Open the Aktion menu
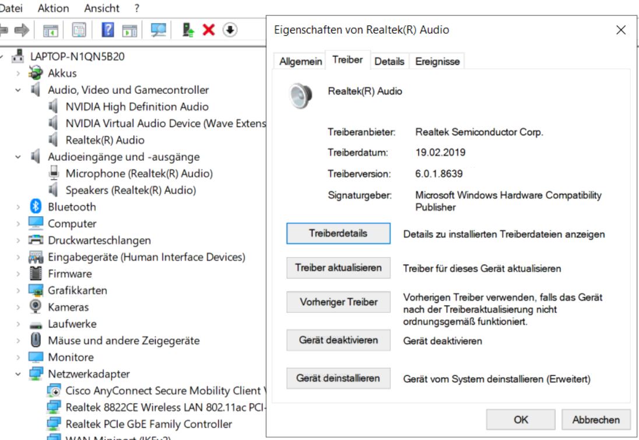This screenshot has width=639, height=440. click(x=54, y=8)
